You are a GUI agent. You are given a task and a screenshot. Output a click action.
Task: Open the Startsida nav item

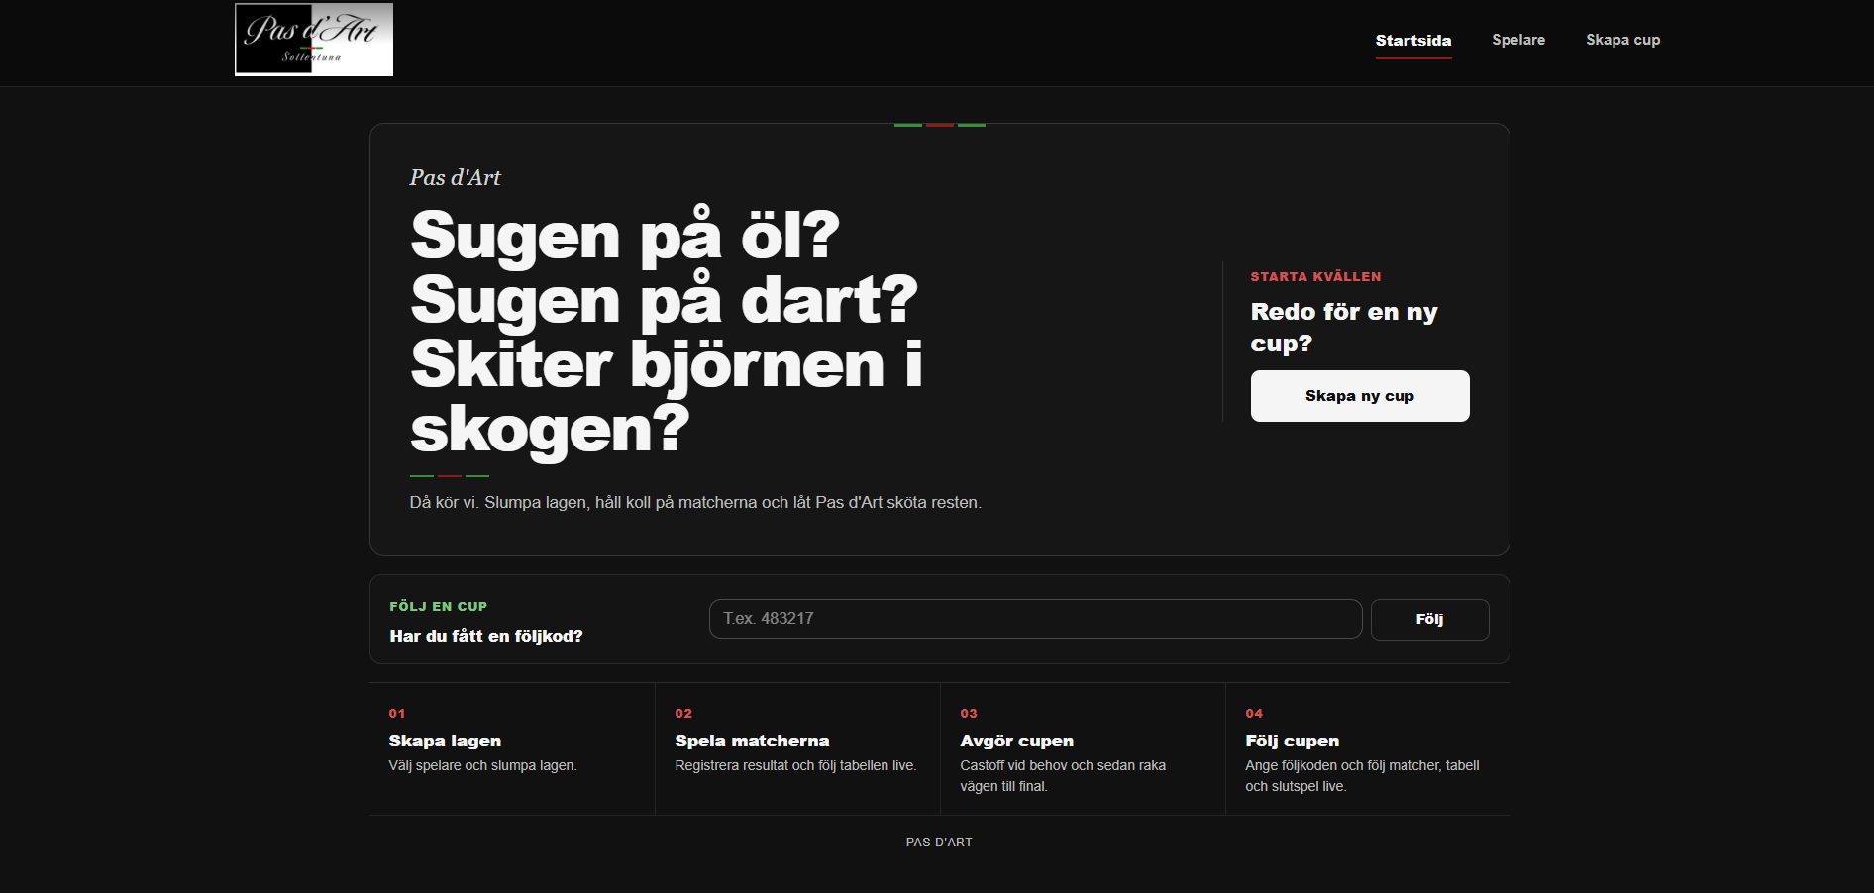coord(1413,41)
